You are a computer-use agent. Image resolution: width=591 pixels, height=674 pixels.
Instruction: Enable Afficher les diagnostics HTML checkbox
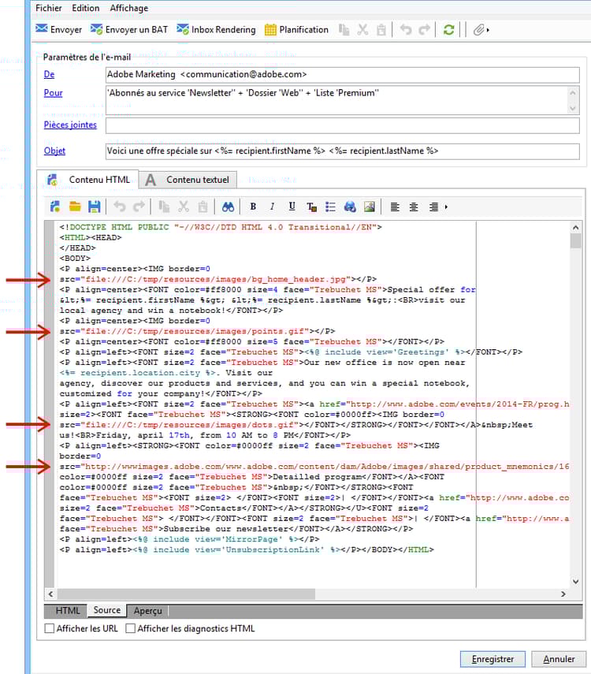[130, 628]
